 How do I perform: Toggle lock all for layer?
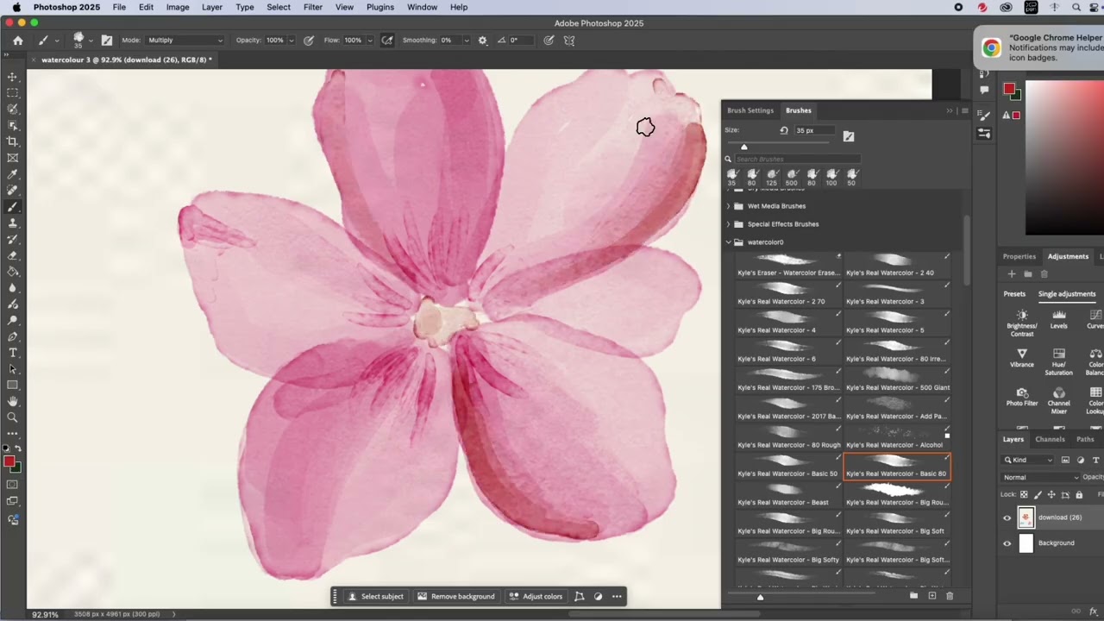(1079, 494)
